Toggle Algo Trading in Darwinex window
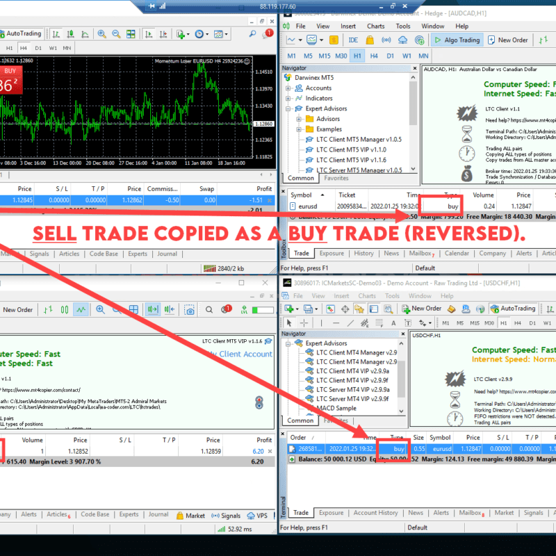The image size is (556, 556). (x=457, y=40)
